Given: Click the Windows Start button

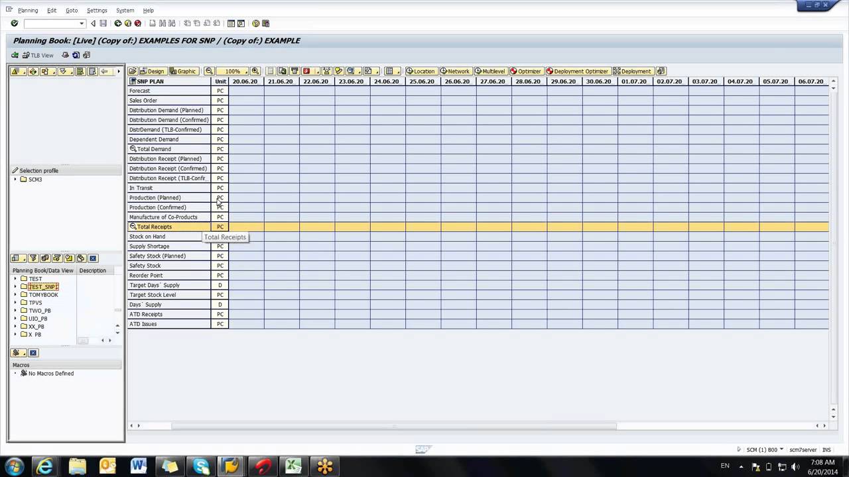Looking at the screenshot, I should point(15,466).
